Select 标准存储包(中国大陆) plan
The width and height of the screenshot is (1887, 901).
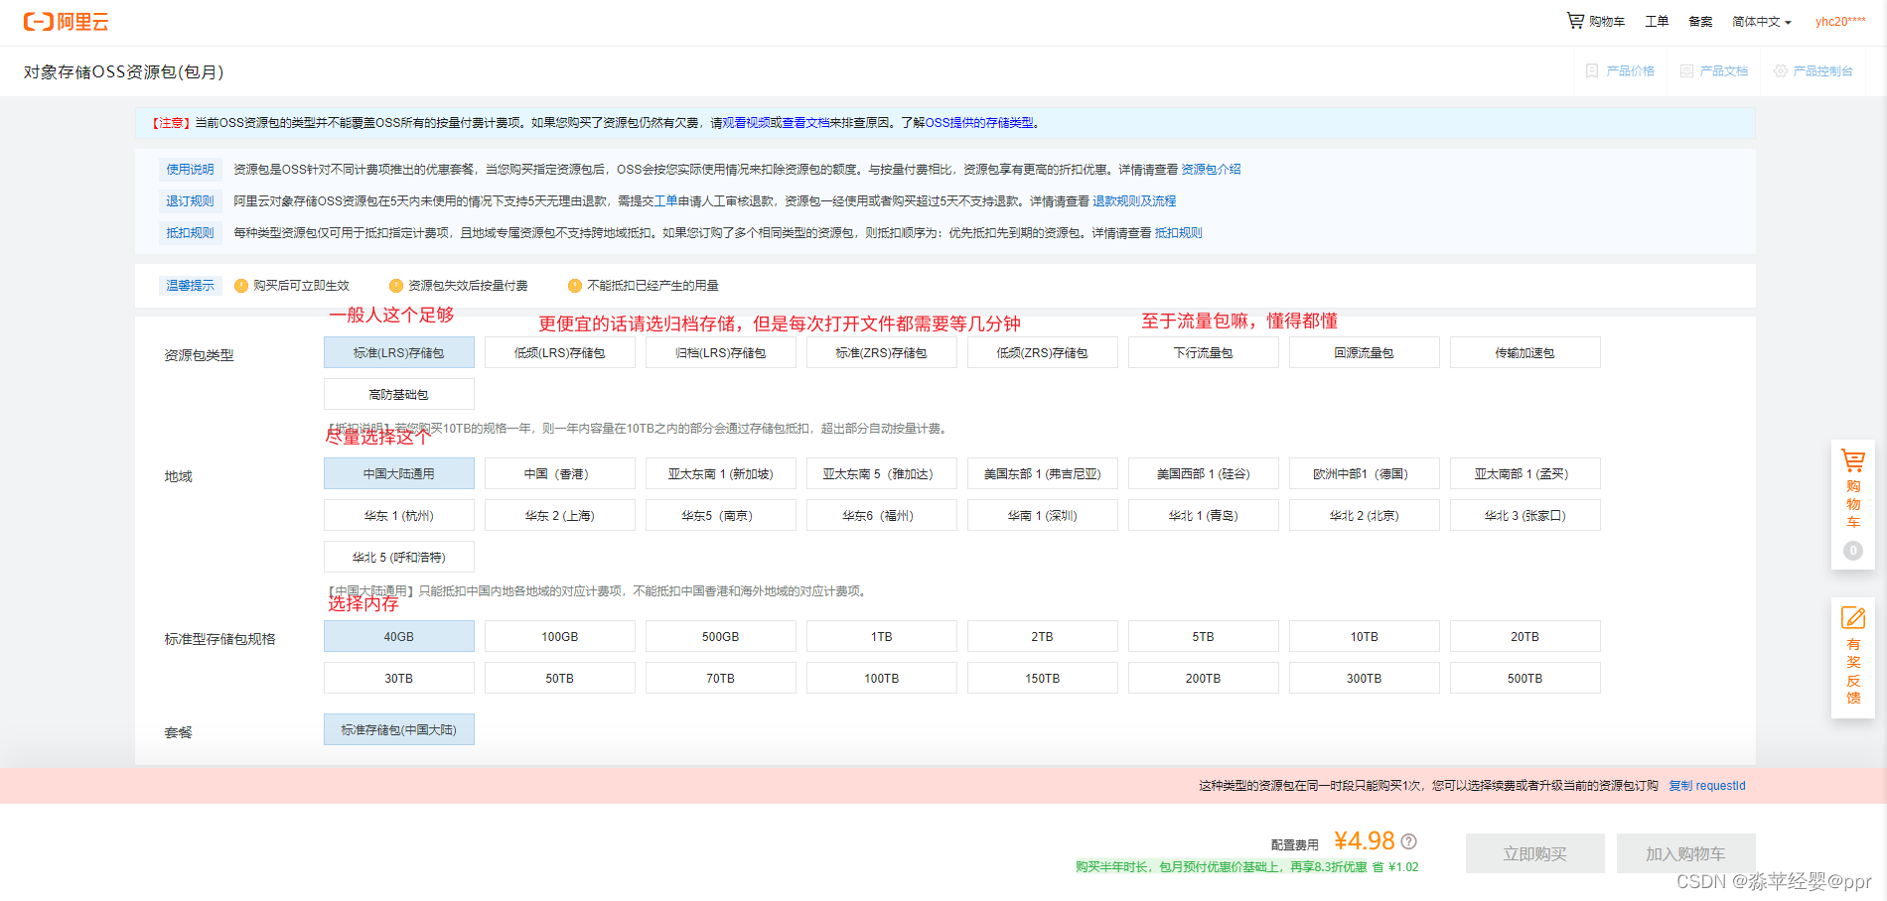point(399,729)
